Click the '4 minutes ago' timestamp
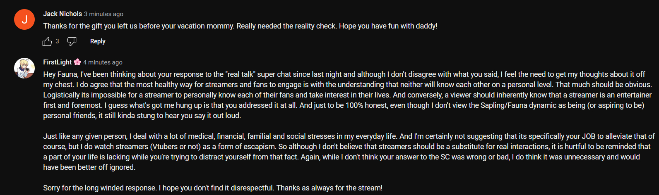Viewport: 659px width, 195px height. tap(103, 62)
